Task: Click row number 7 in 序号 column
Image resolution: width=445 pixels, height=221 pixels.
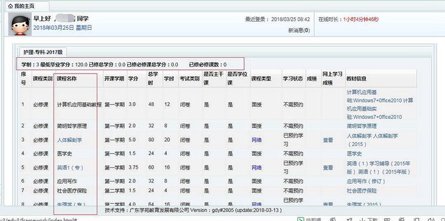Action: click(23, 191)
